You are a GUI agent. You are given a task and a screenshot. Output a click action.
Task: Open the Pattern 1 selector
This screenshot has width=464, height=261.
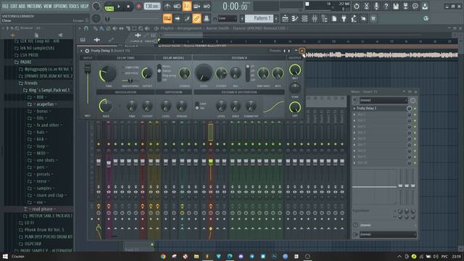click(x=259, y=18)
